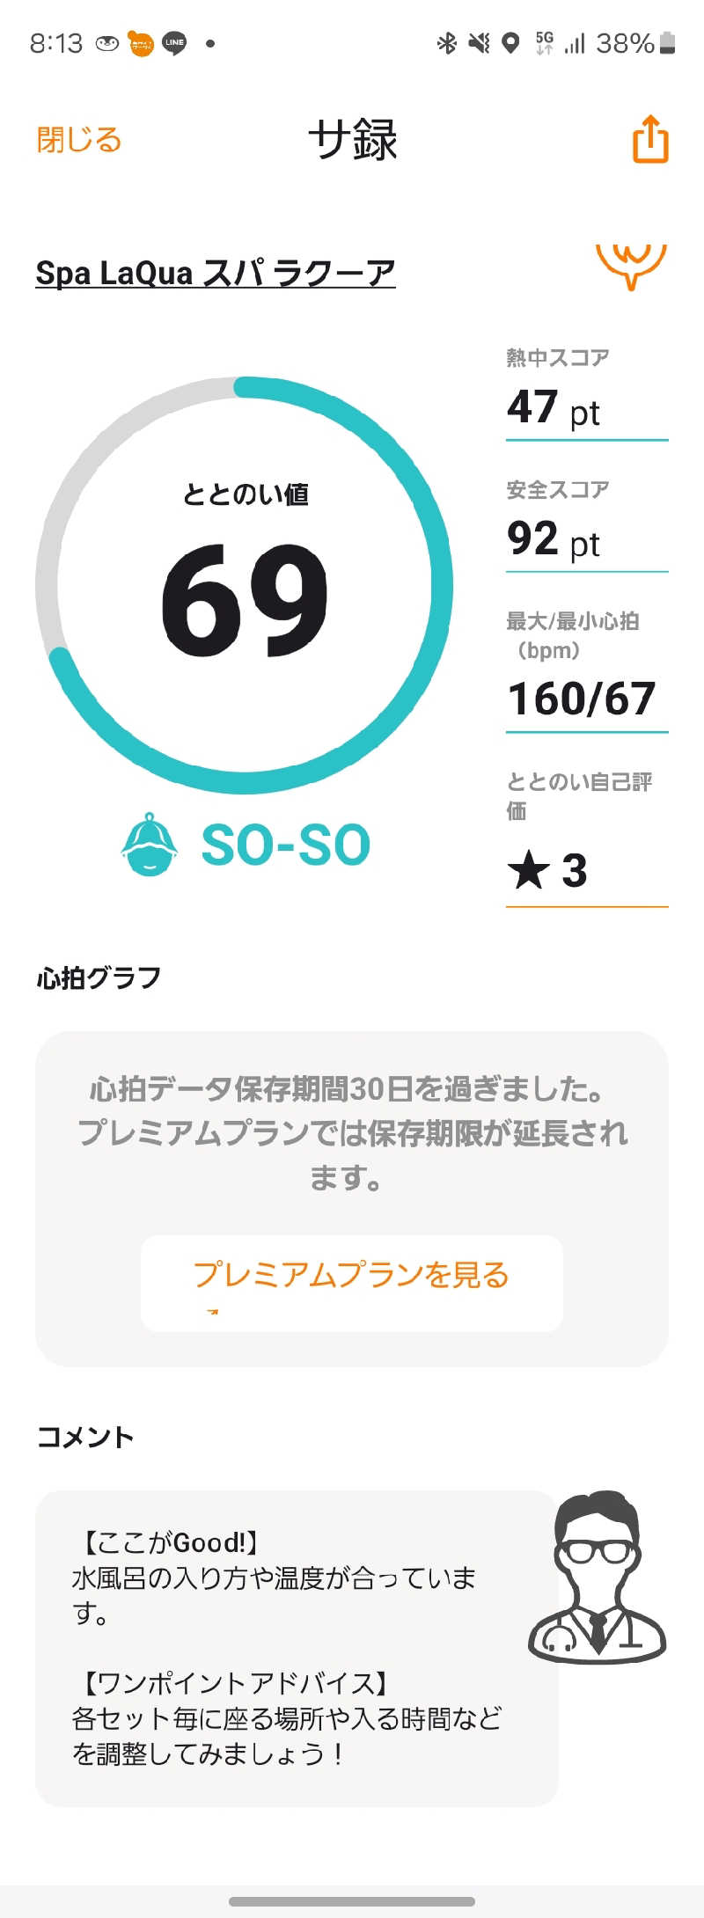Tap the 熱中スコア 47 pt value
The width and height of the screenshot is (704, 1918).
tap(554, 407)
